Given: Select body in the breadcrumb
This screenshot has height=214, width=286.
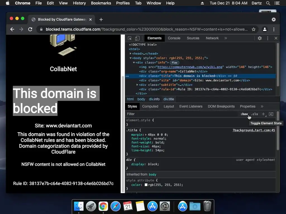Looking at the screenshot, I should [x=141, y=99].
